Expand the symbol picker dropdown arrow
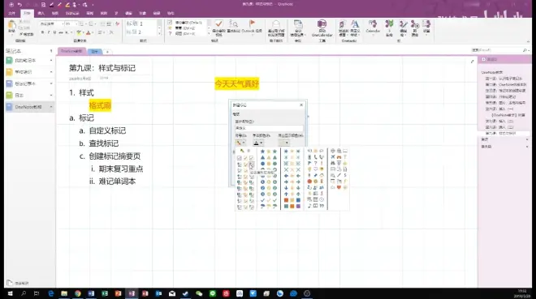The image size is (536, 299). coord(244,143)
